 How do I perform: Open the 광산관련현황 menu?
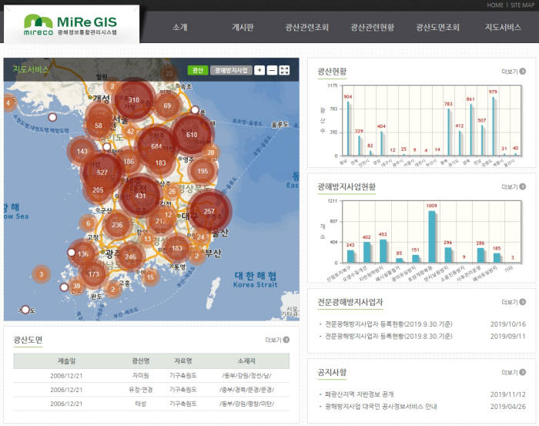[372, 27]
